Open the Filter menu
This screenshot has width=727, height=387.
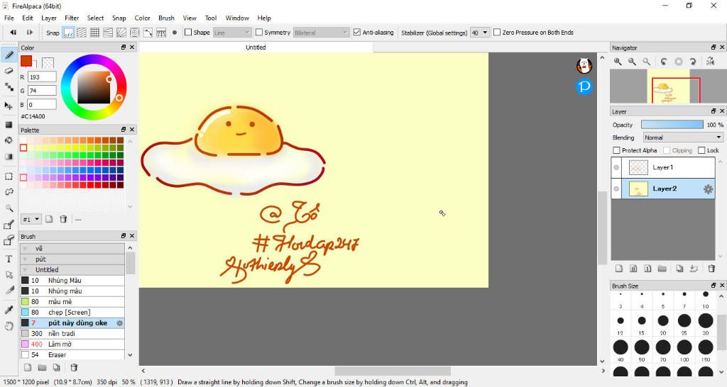[72, 18]
